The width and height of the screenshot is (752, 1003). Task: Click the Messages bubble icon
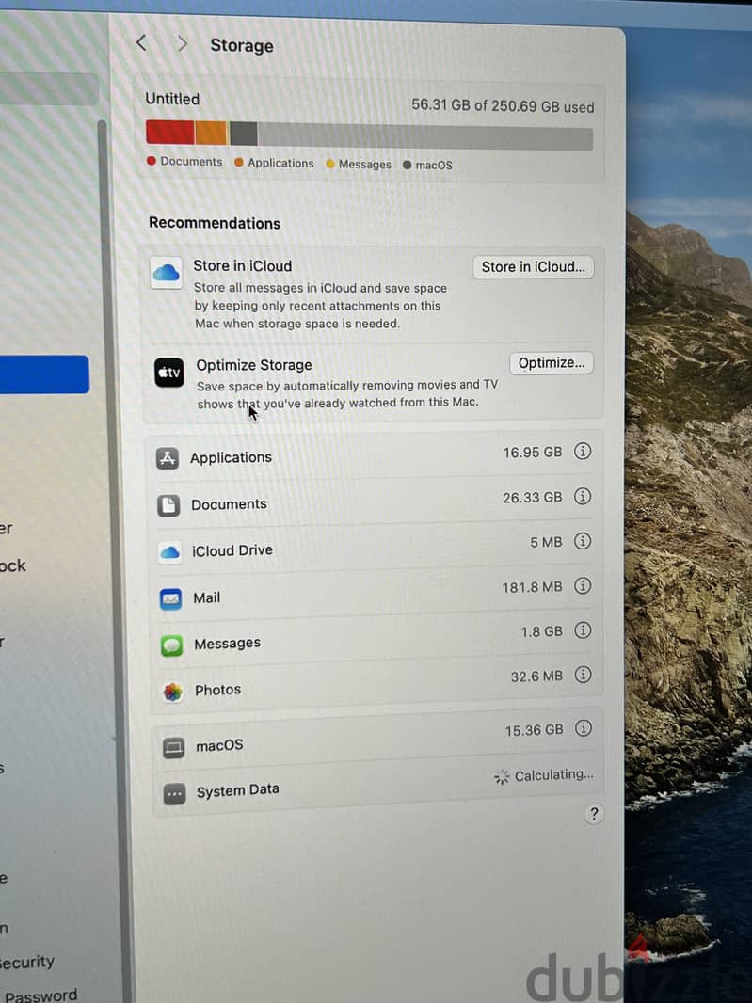[x=171, y=645]
